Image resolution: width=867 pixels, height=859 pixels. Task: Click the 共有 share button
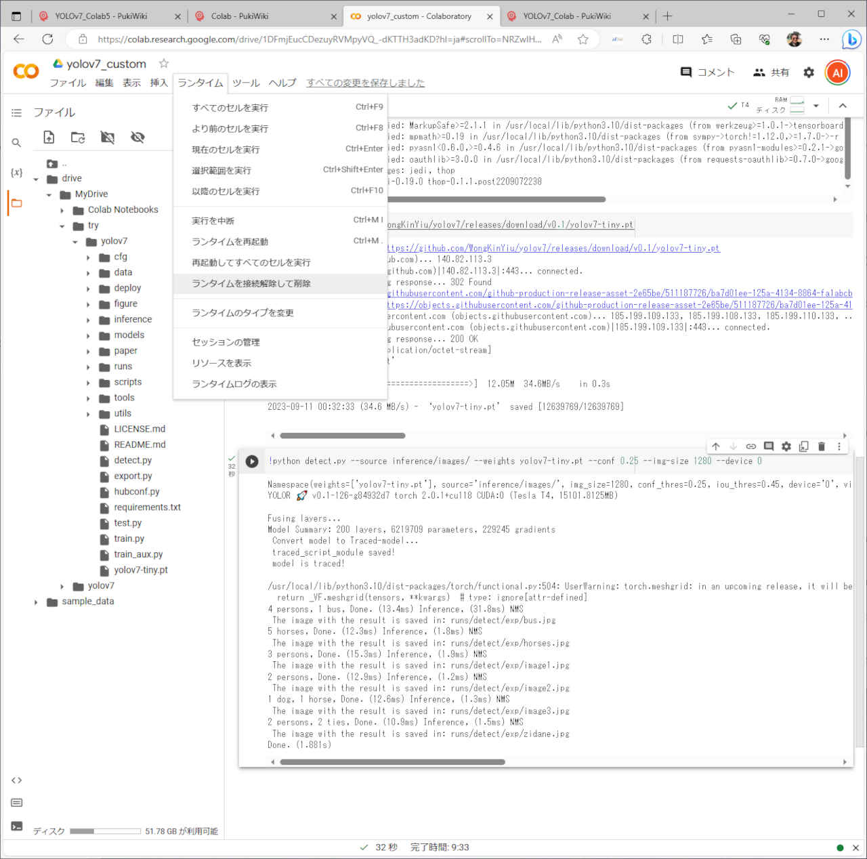[x=771, y=72]
